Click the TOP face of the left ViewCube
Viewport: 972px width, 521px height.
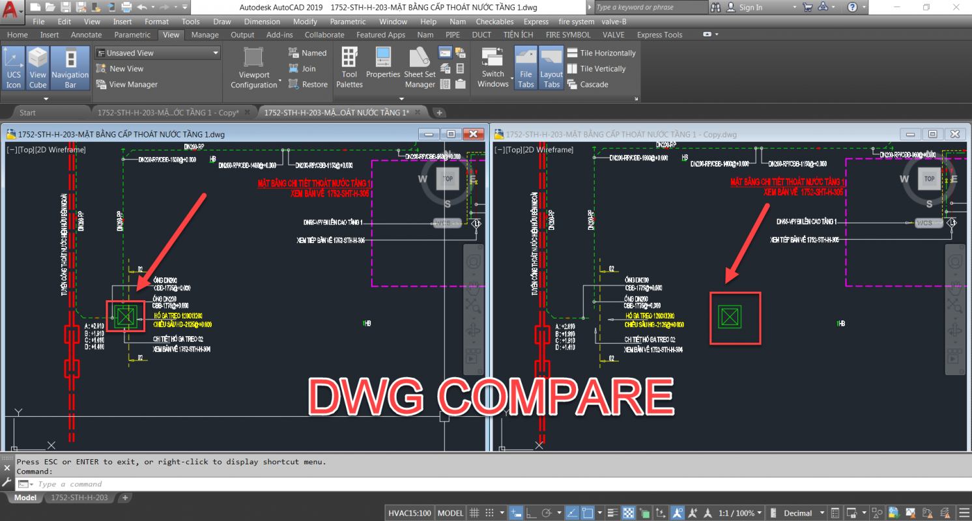click(x=448, y=178)
